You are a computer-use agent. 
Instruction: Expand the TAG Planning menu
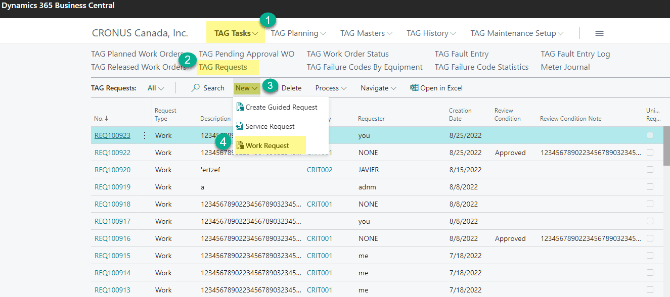(298, 33)
